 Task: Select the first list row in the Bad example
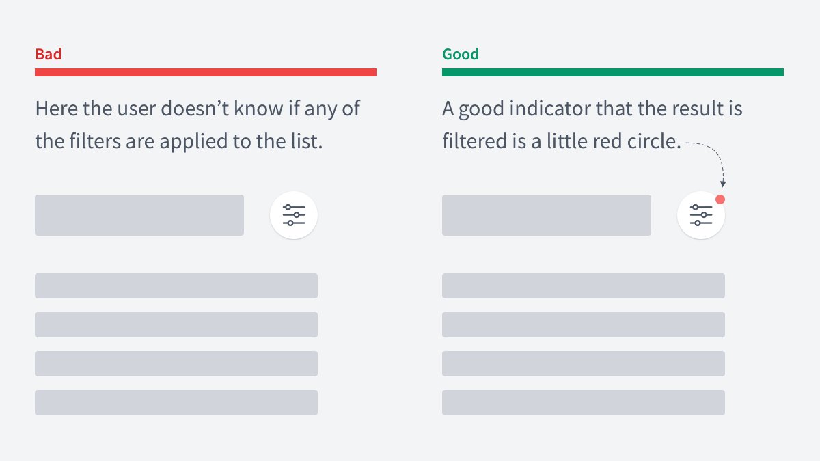click(176, 285)
